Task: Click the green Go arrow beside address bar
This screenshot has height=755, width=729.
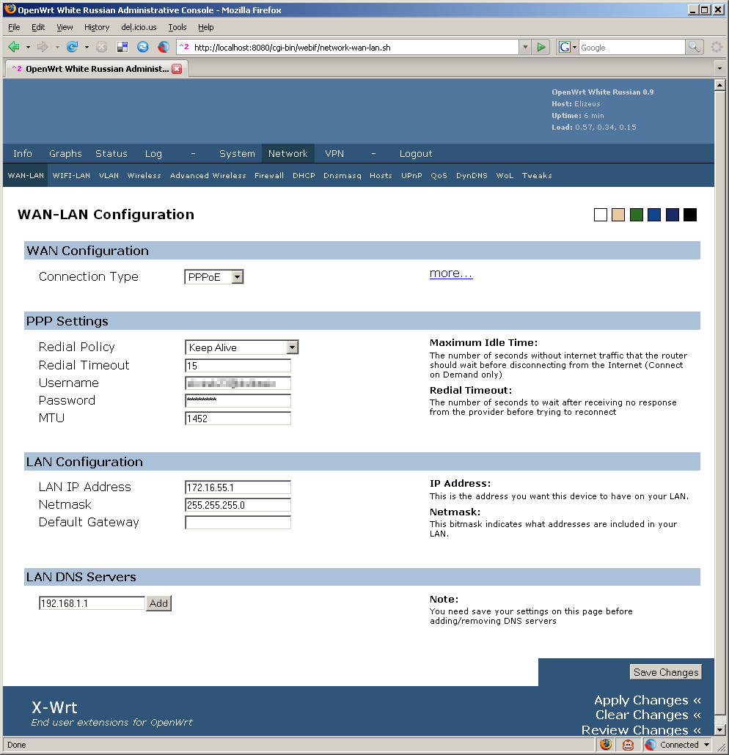Action: (541, 47)
